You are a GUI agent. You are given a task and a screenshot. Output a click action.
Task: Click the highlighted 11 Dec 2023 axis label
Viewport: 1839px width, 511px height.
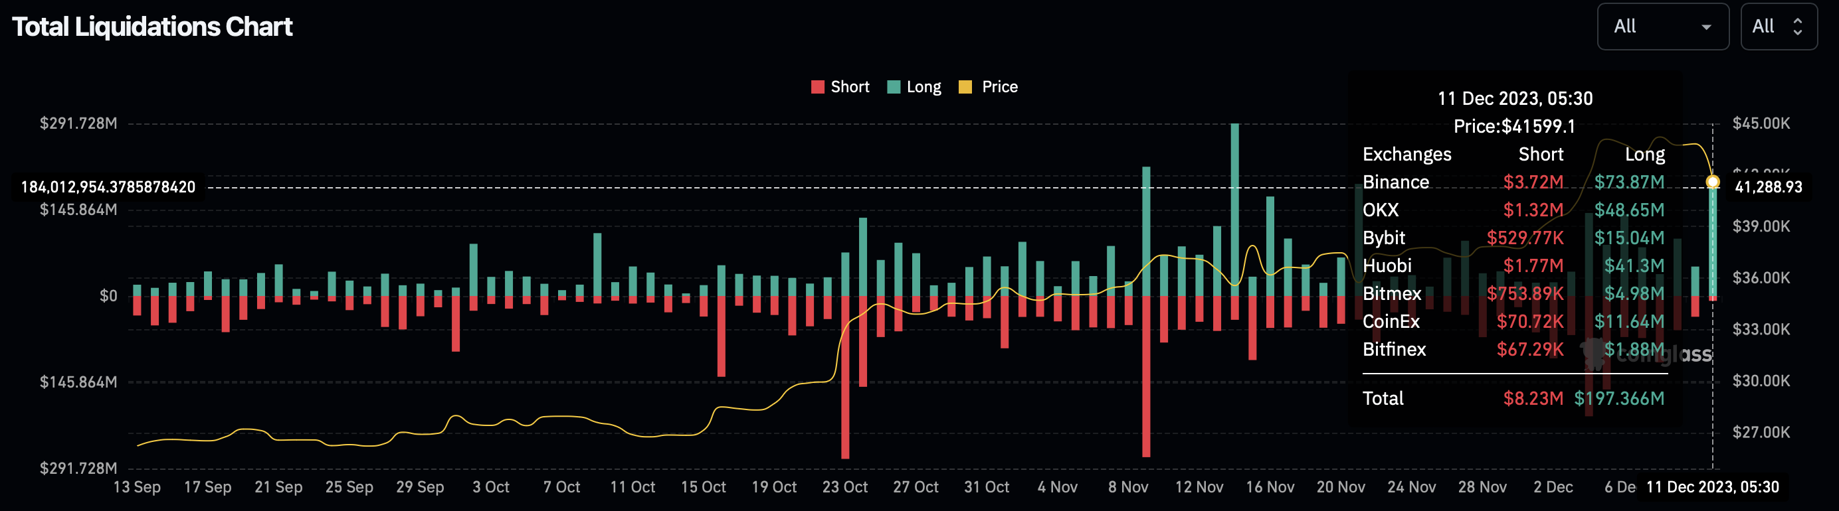click(x=1712, y=486)
